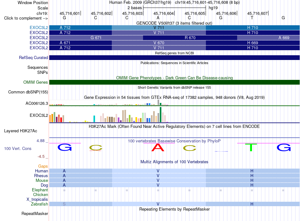This screenshot has height=221, width=300.
Task: Click the Zebrafish alignment row label
Action: tap(39, 204)
